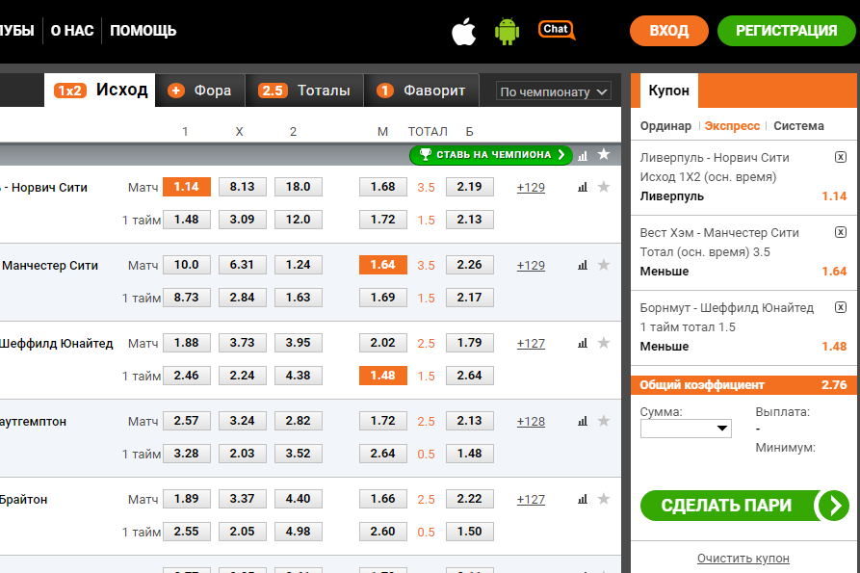Open the О НАС menu item

72,31
